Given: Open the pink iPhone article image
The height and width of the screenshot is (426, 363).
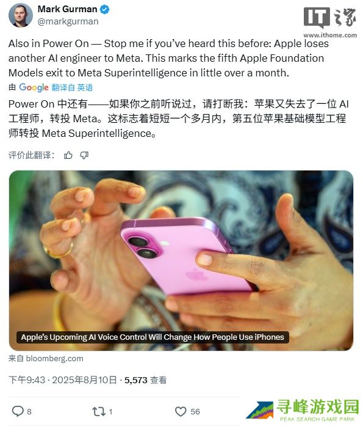Looking at the screenshot, I should tap(181, 260).
